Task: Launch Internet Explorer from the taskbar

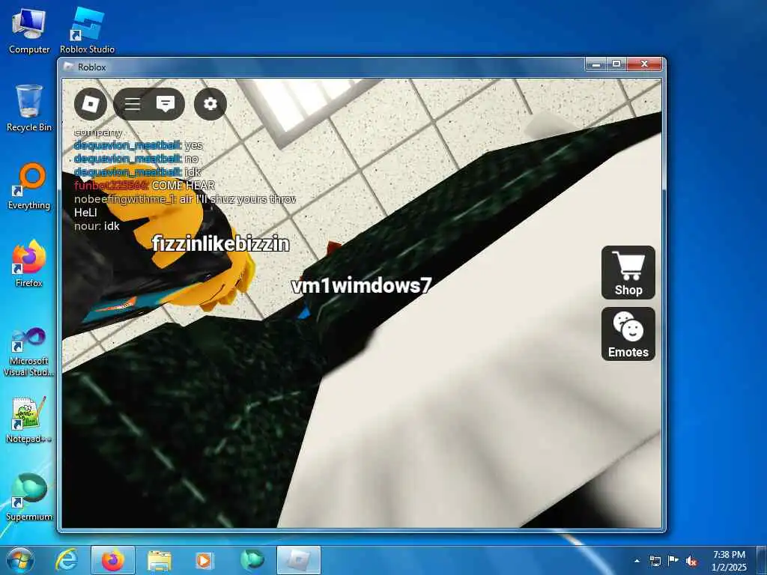Action: tap(67, 560)
